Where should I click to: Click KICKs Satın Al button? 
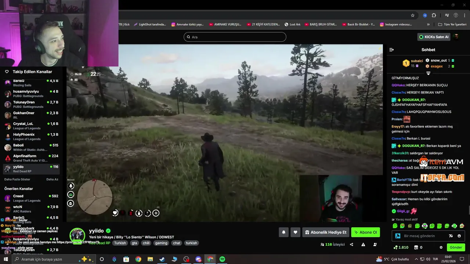(x=434, y=37)
